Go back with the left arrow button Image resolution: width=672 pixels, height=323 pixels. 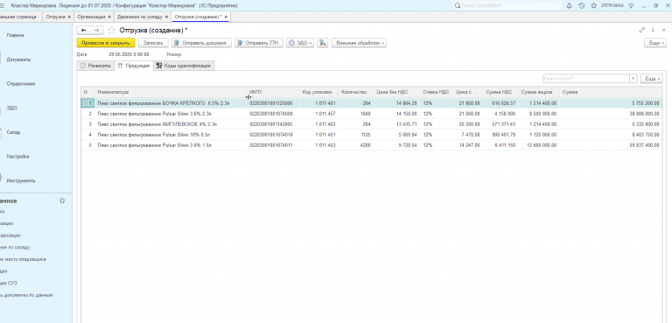point(84,30)
